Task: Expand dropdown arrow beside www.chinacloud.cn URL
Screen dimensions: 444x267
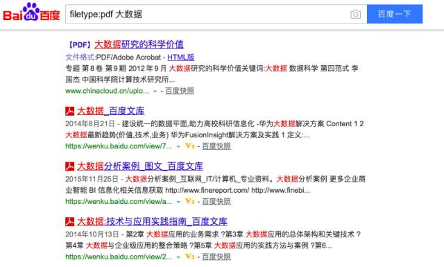Action: [x=155, y=91]
